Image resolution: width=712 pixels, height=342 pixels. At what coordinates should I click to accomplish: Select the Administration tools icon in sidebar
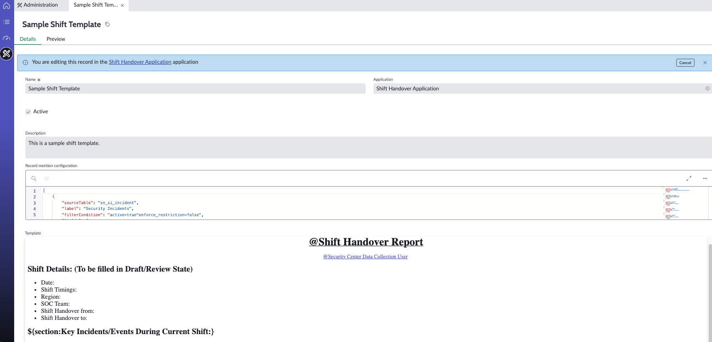click(7, 54)
